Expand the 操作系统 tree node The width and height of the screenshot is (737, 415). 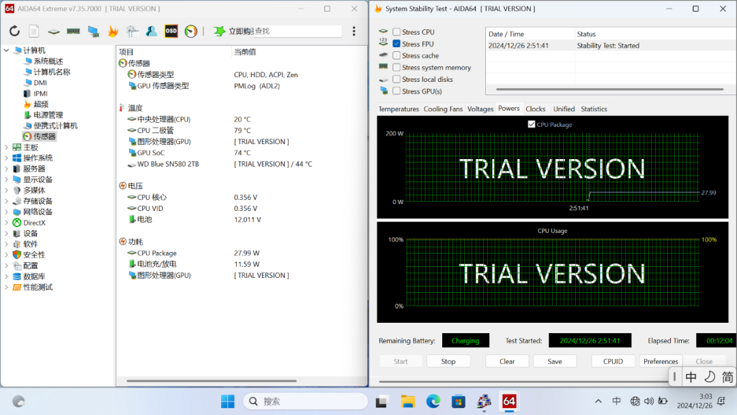point(7,158)
